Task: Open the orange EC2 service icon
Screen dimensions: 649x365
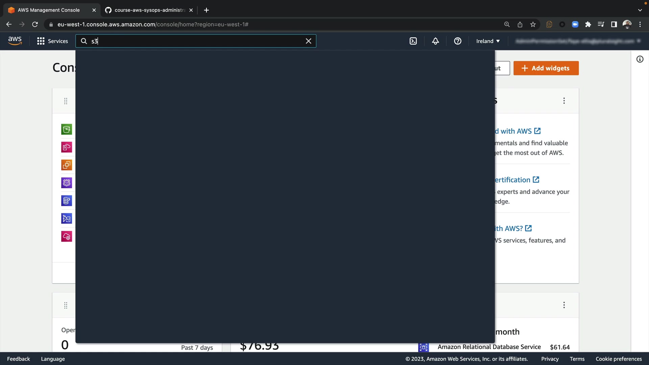Action: tap(67, 165)
